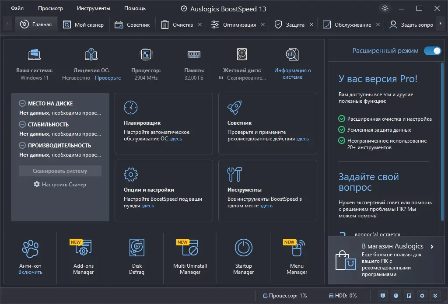The width and height of the screenshot is (448, 304).
Task: Switch to the Защита tab
Action: click(290, 24)
